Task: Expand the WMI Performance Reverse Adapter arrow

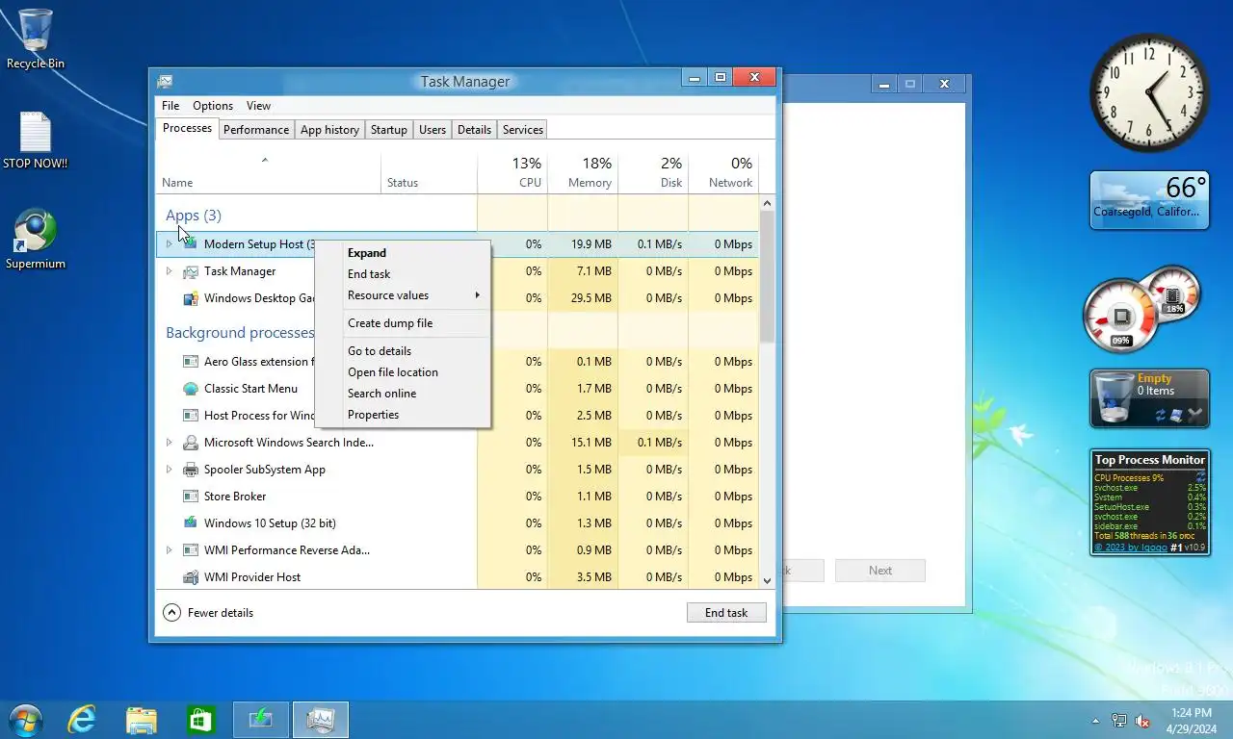Action: pyautogui.click(x=169, y=550)
